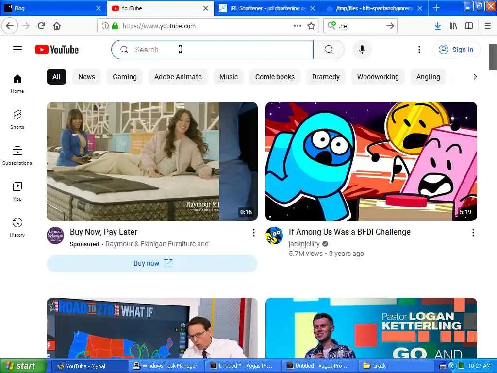Viewport: 497px width, 373px height.
Task: Select the Comic books filter chip
Action: 275,77
